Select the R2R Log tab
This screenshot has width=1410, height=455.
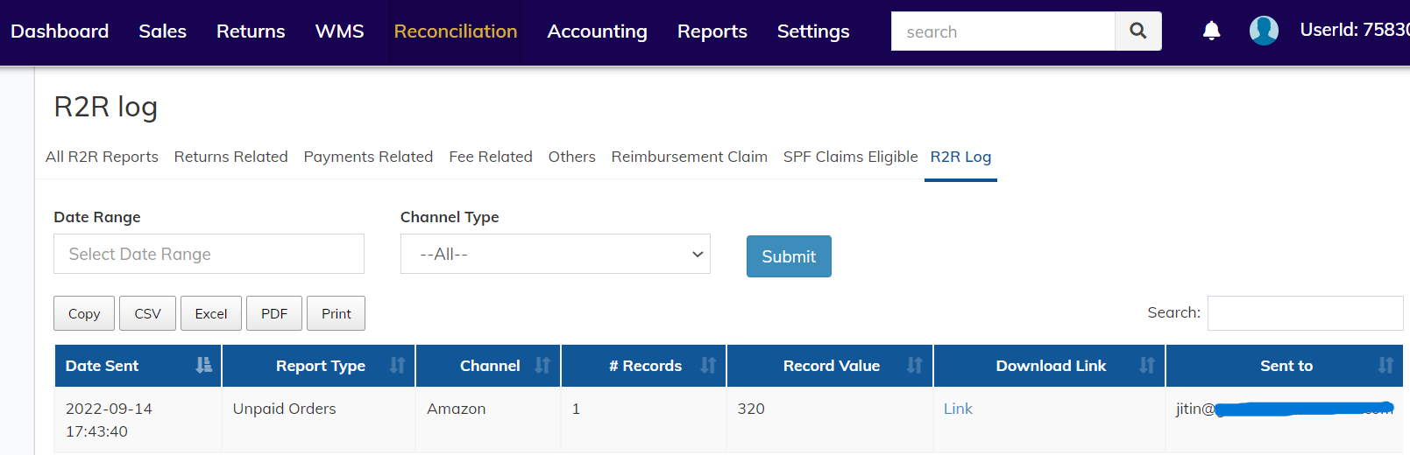960,157
